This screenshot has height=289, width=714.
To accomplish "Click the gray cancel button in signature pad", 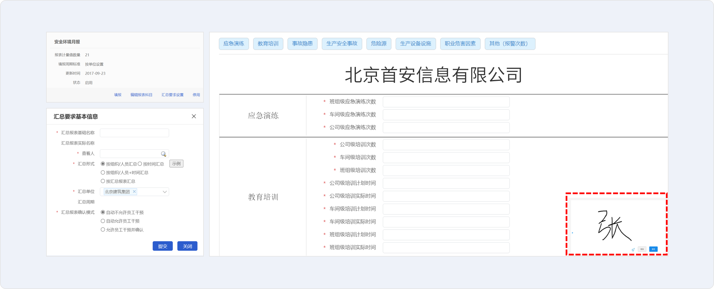I will 642,249.
